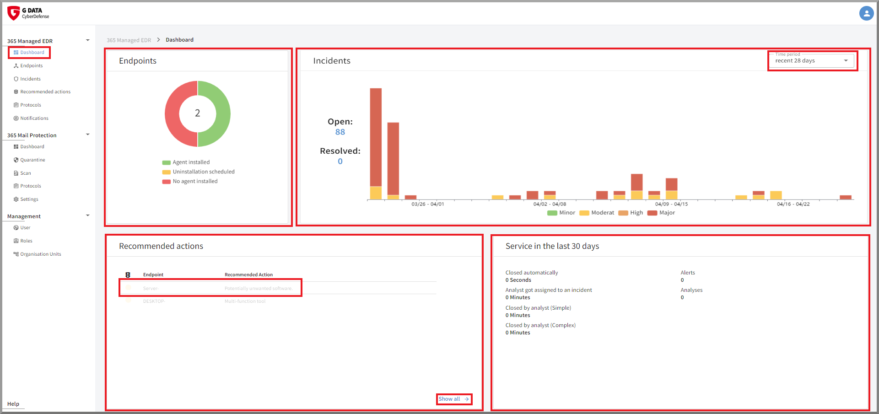879x414 pixels.
Task: Toggle the Minor legend swatch in Incidents
Action: 552,213
